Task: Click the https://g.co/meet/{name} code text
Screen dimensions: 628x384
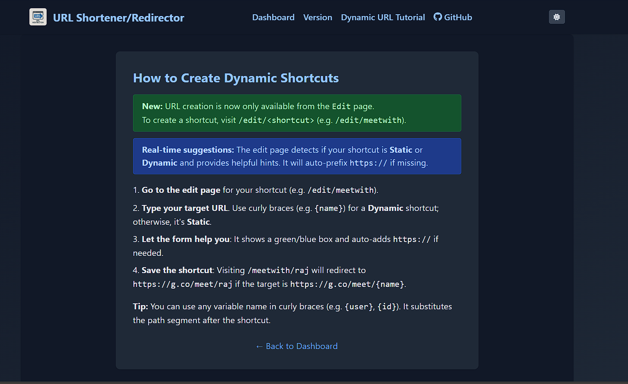Action: [x=347, y=284]
